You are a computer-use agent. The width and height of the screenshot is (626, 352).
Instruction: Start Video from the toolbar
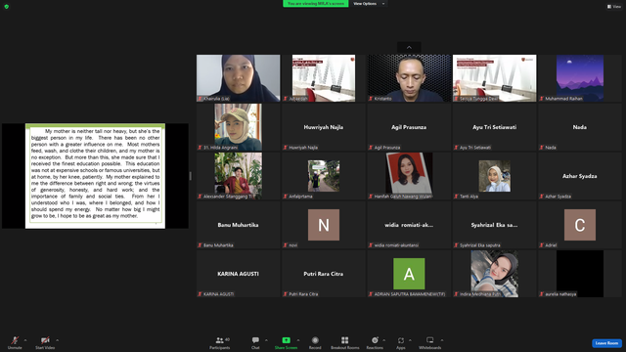45,342
